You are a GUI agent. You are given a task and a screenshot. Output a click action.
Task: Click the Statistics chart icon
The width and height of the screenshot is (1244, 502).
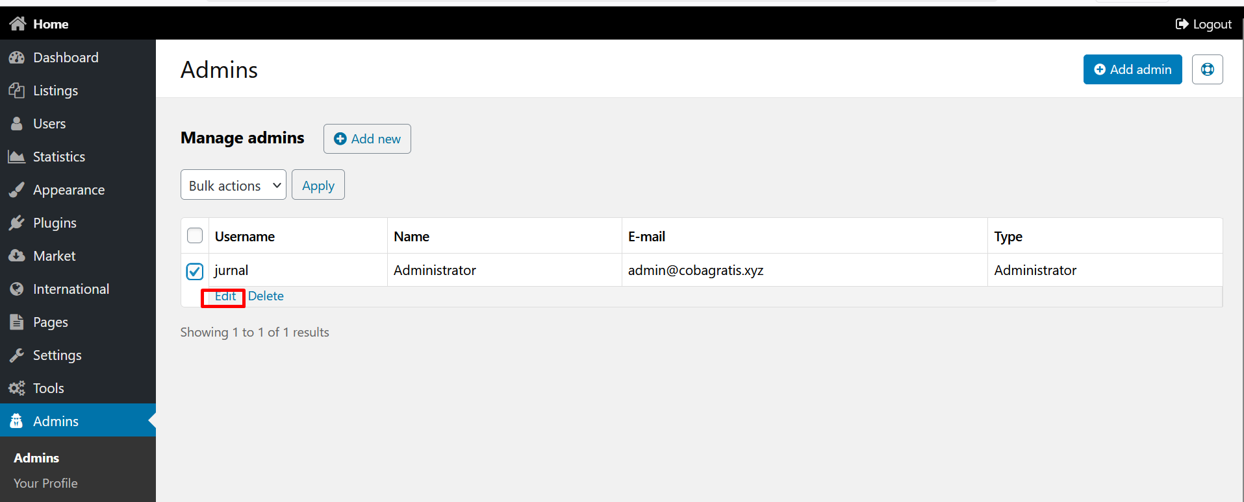click(x=17, y=157)
